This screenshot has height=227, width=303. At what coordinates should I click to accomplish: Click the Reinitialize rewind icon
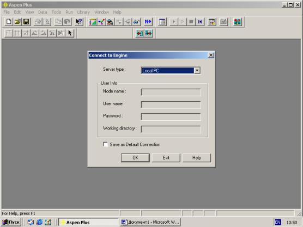200,22
